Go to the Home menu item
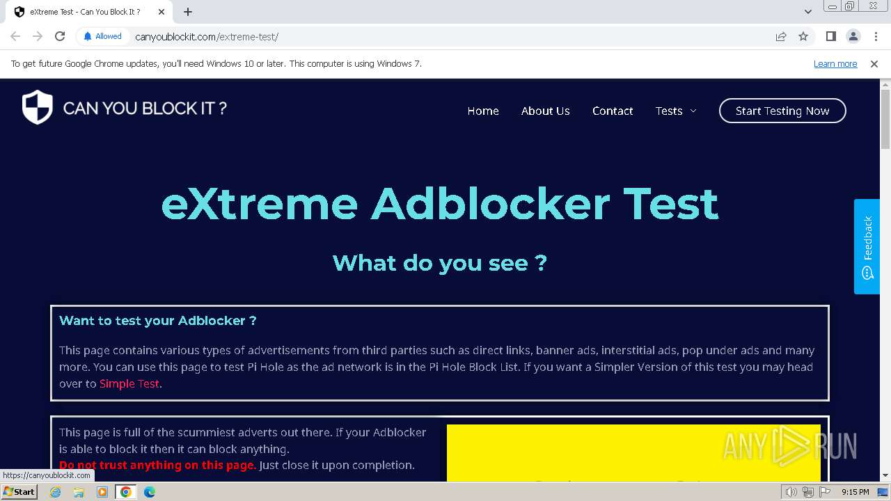 (483, 111)
